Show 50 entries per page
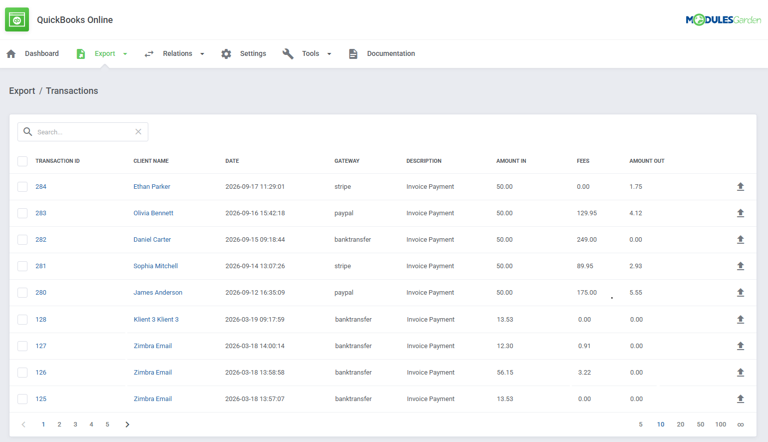This screenshot has width=768, height=442. click(x=701, y=425)
